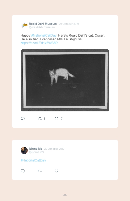Click the Roald Dahl Museum account name
The width and height of the screenshot is (130, 201).
43,24
